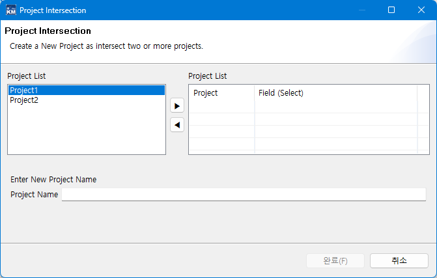The height and width of the screenshot is (278, 437).
Task: Select Project1 in the left Project List
Action: click(x=24, y=90)
